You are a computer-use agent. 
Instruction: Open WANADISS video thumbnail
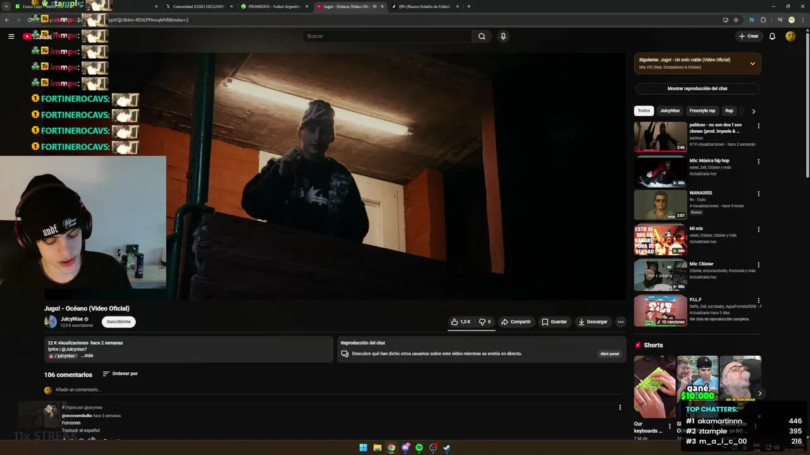click(x=660, y=204)
